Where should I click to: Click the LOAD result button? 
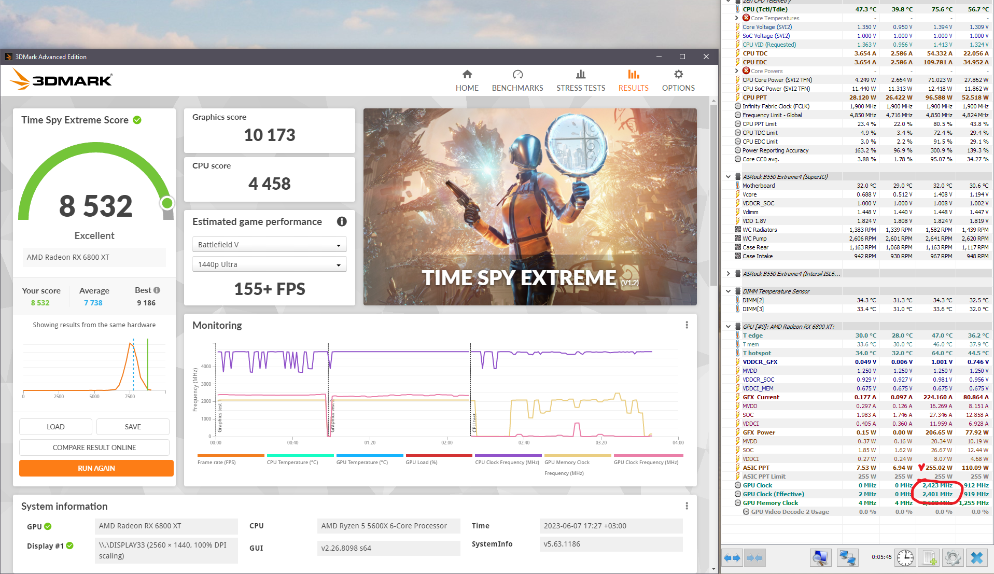pyautogui.click(x=55, y=427)
